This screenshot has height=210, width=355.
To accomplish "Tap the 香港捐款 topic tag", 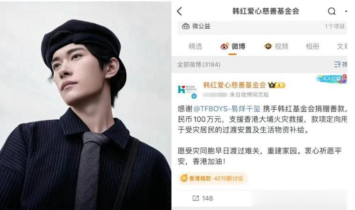I will pyautogui.click(x=212, y=178).
